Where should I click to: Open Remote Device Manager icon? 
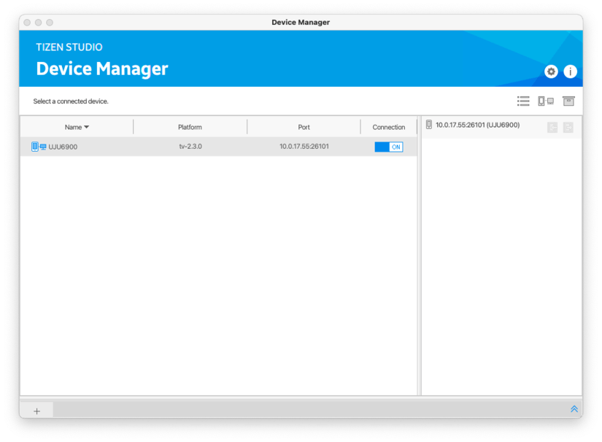(x=546, y=101)
